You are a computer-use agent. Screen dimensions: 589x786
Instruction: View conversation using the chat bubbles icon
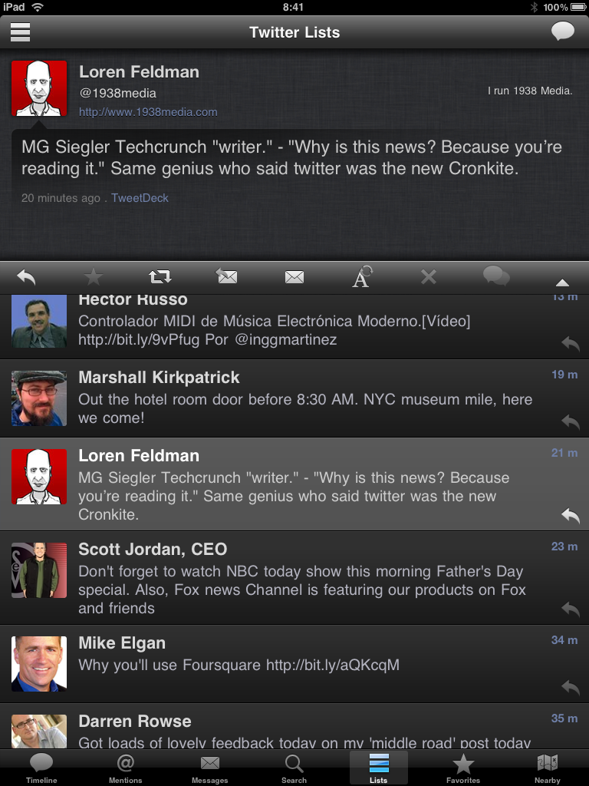pyautogui.click(x=496, y=276)
